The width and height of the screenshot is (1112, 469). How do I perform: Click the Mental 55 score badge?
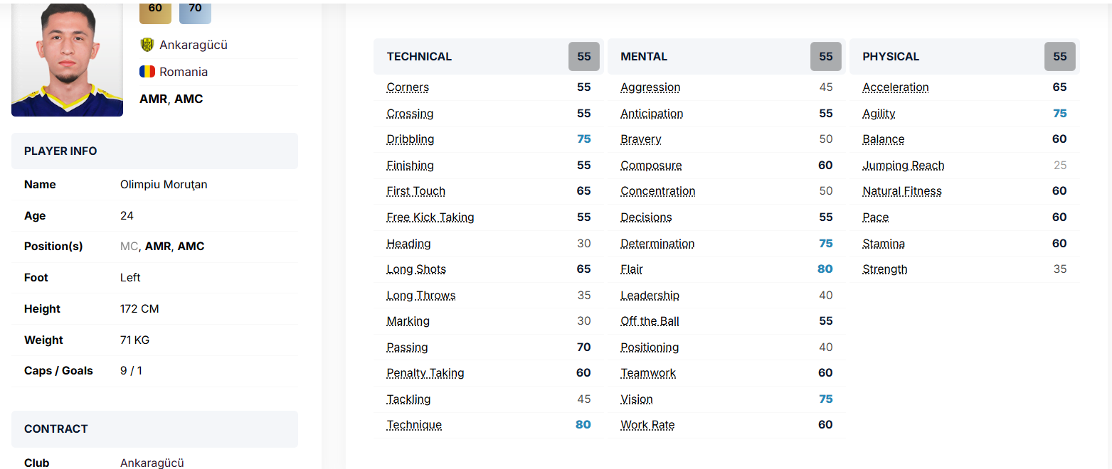(825, 57)
